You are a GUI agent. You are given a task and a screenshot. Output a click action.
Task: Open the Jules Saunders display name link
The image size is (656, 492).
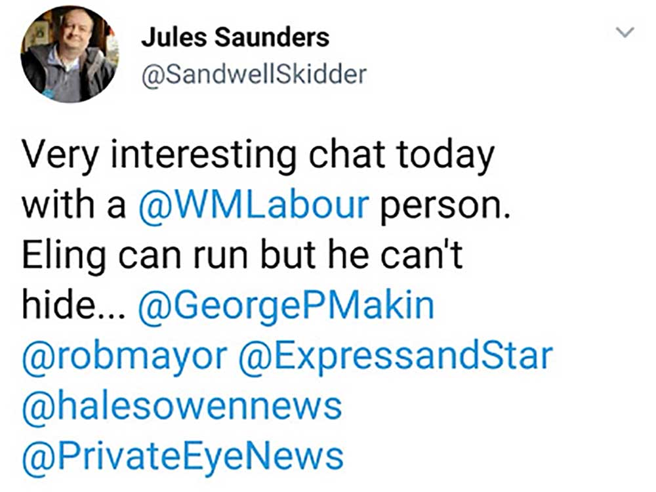pyautogui.click(x=235, y=38)
